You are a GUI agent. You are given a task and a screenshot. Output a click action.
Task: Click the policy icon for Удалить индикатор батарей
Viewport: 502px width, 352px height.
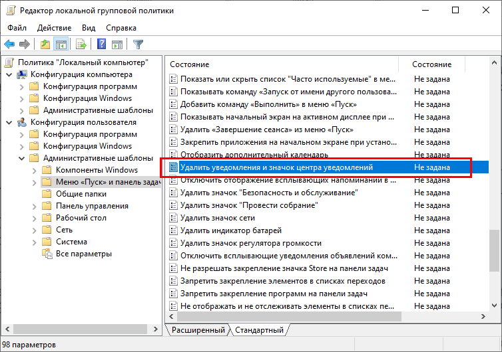(173, 230)
